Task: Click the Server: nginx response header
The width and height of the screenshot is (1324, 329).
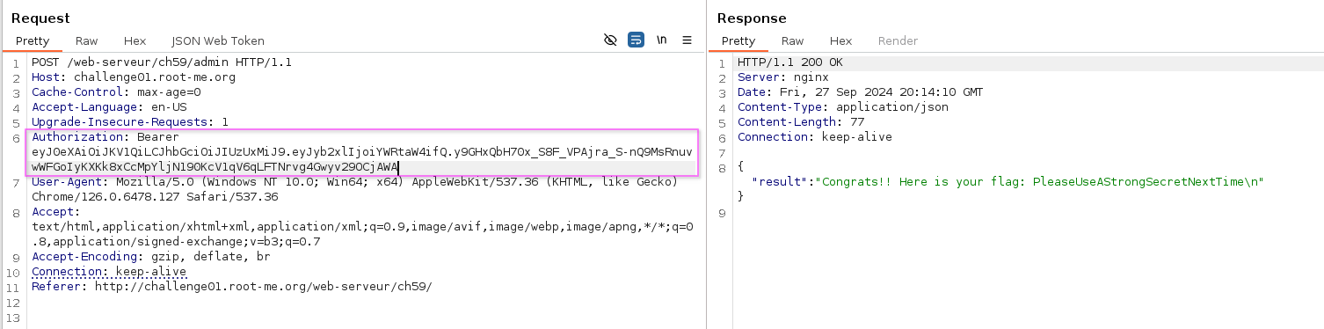Action: click(x=783, y=77)
